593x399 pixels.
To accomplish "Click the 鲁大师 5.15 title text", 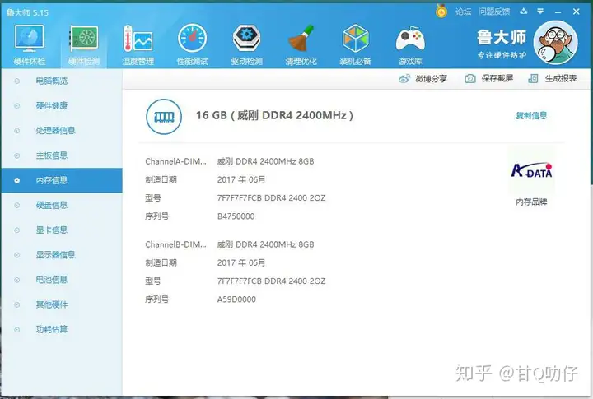I will [27, 12].
